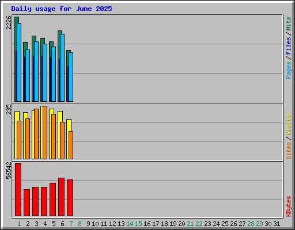
Task: Click the day 4 label on the x-axis
Action: (45, 224)
